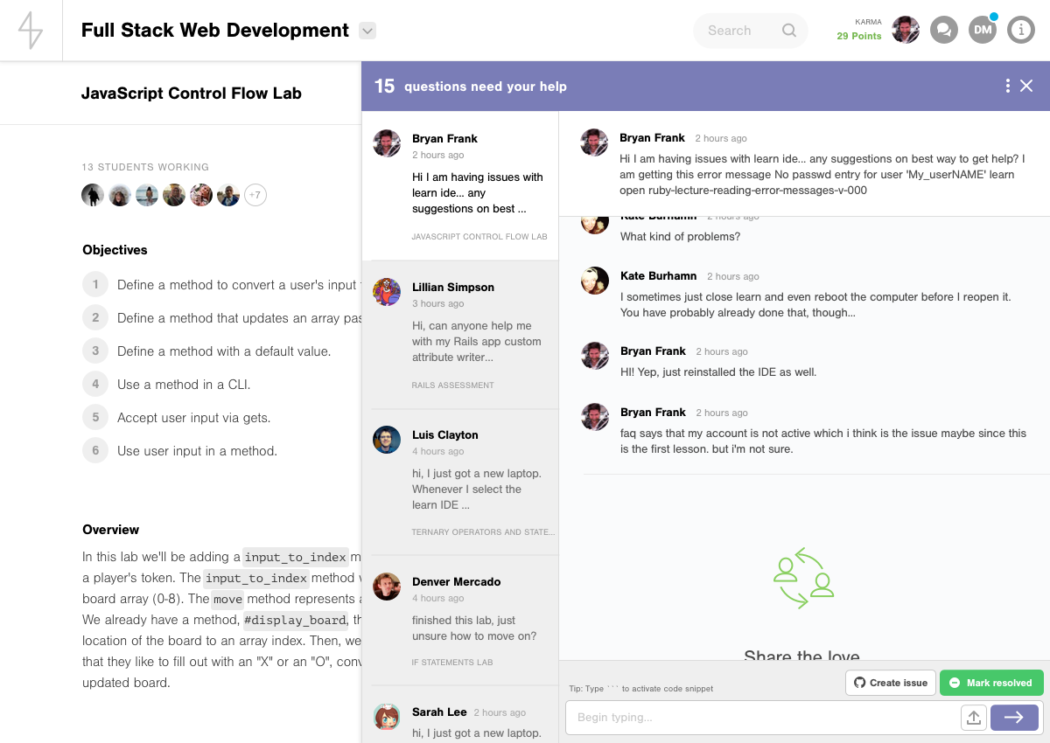1050x743 pixels.
Task: Click the JavaScript Control Flow Lab title
Action: tap(192, 94)
